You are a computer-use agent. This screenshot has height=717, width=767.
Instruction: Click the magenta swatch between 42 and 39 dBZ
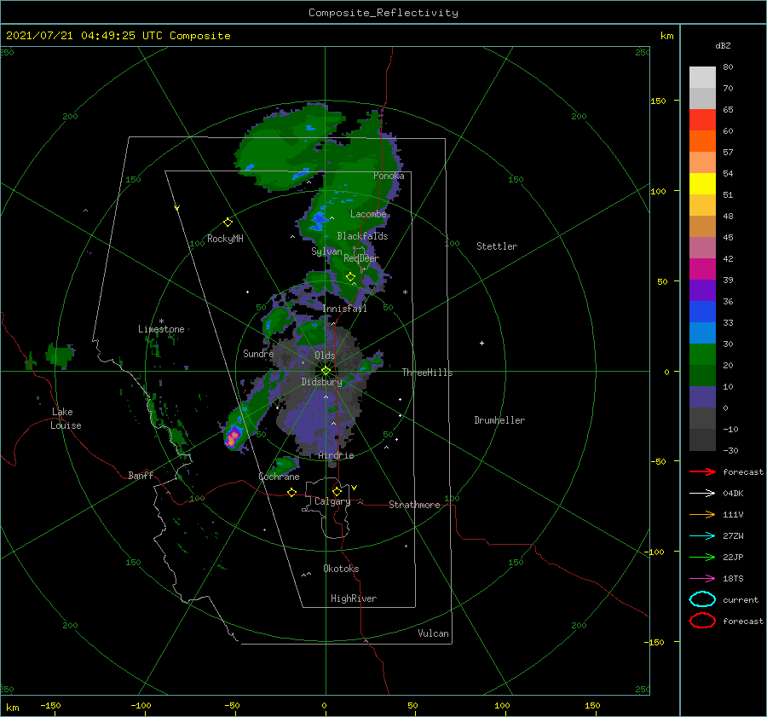(x=702, y=269)
